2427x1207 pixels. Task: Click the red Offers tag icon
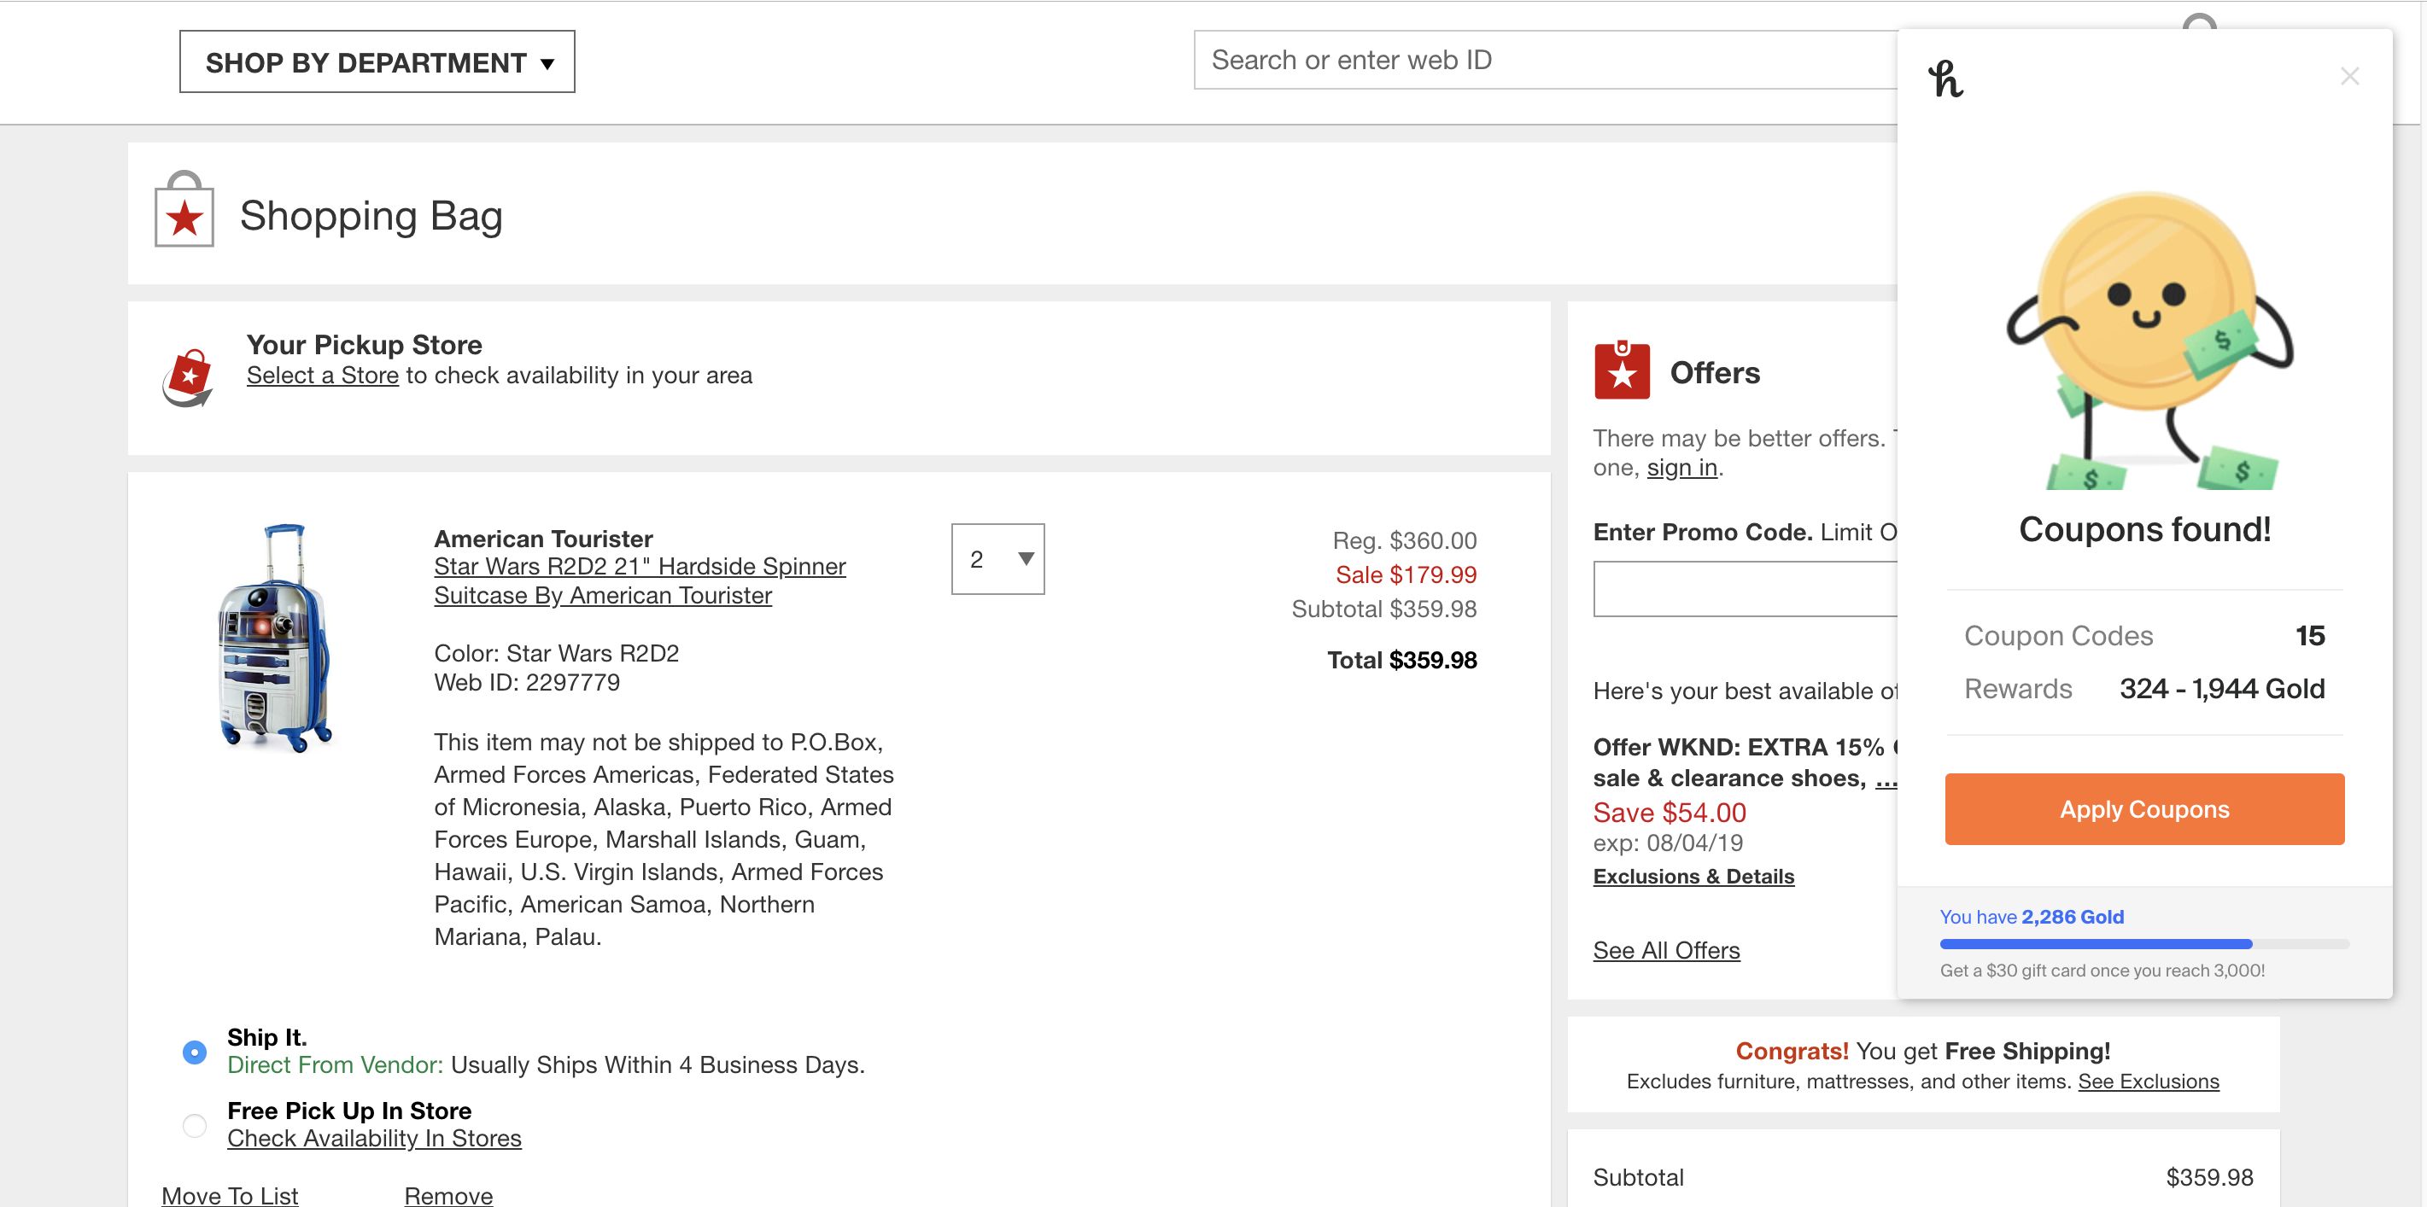1622,371
